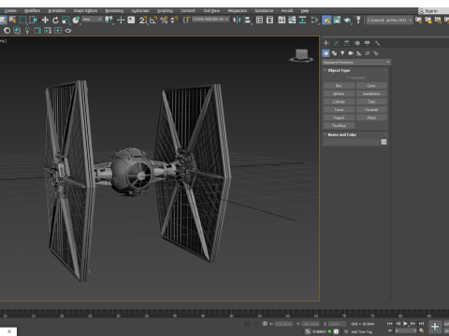Click the Pyramid primitive button

click(371, 110)
